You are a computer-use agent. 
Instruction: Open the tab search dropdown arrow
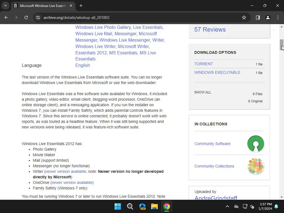click(x=6, y=6)
